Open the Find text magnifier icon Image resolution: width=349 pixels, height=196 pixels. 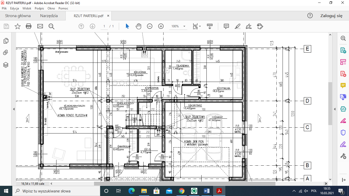tap(51, 26)
